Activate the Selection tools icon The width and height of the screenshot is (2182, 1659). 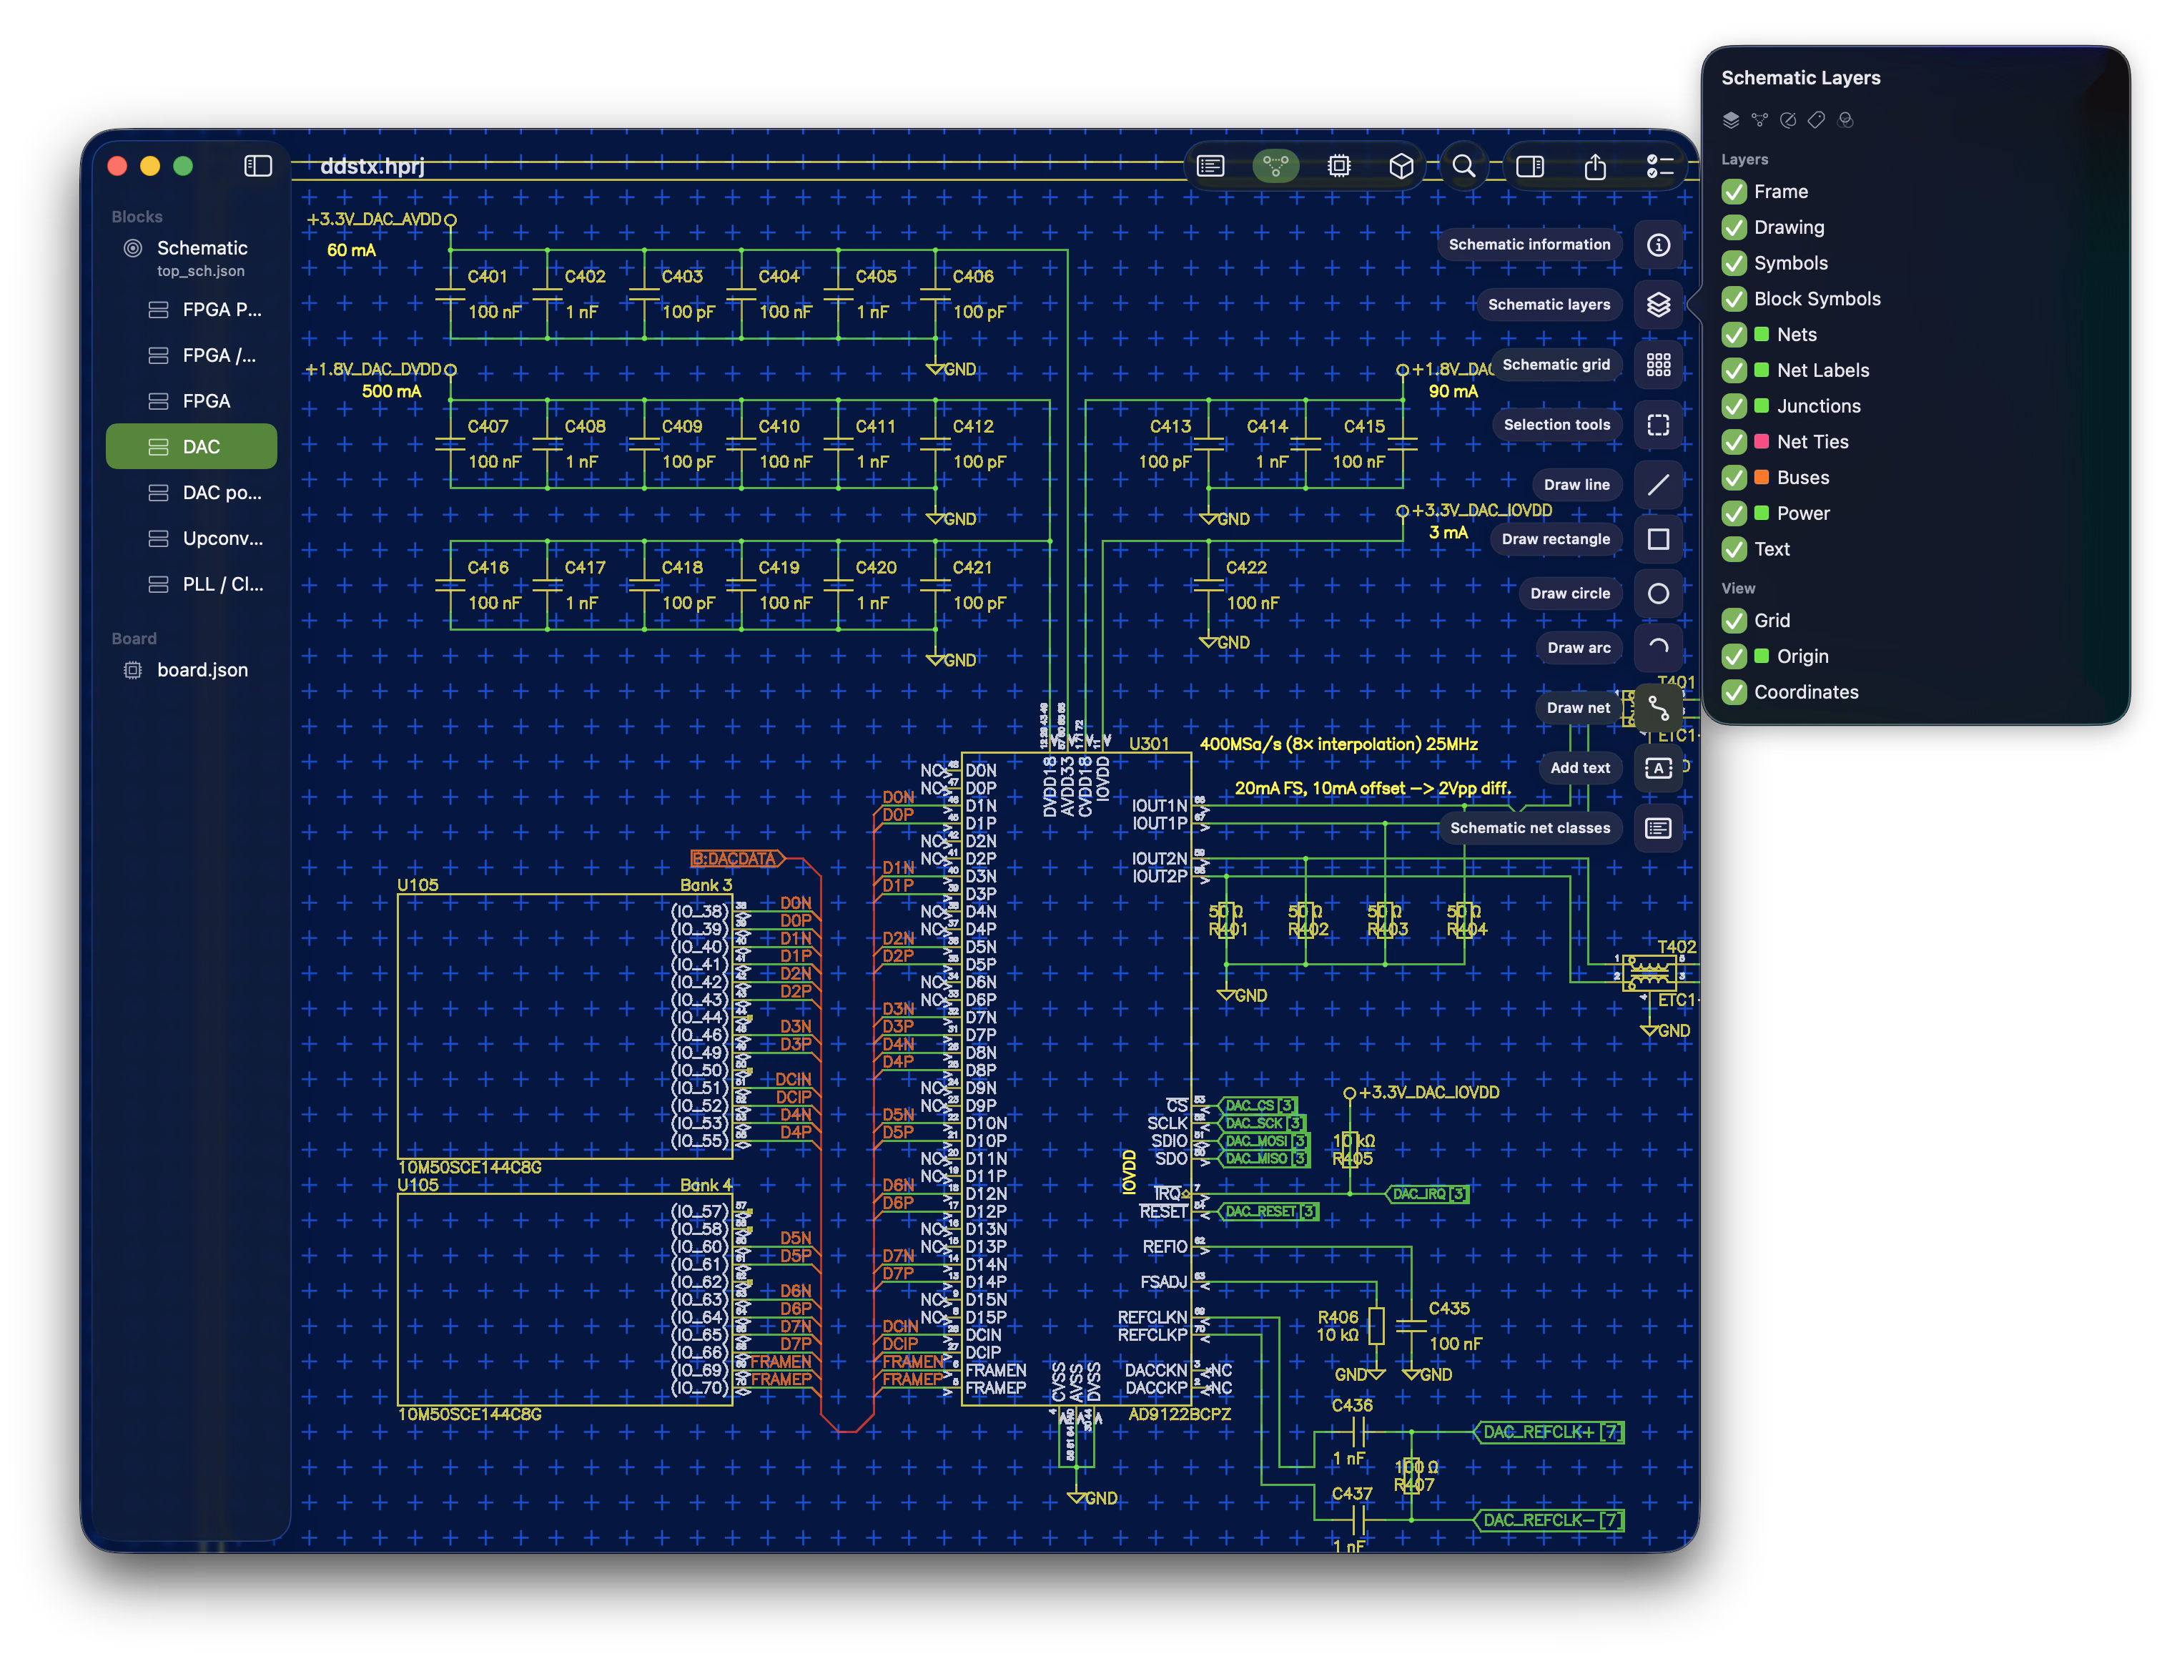pos(1658,425)
